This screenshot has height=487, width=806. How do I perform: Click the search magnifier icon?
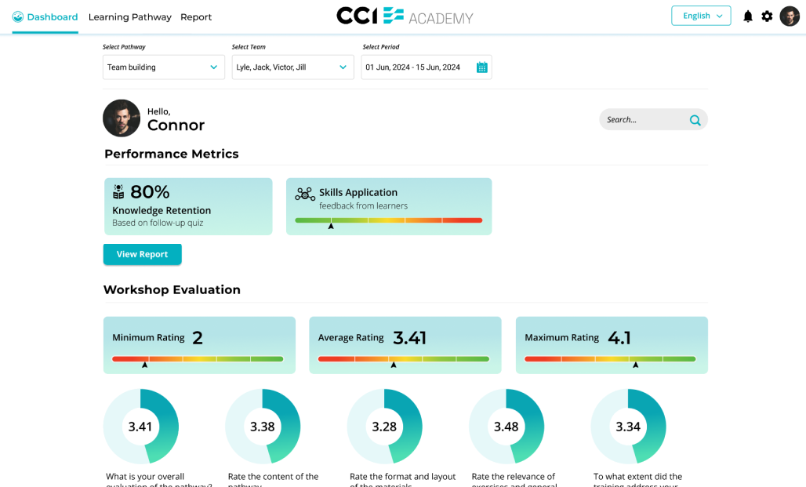[x=695, y=120]
